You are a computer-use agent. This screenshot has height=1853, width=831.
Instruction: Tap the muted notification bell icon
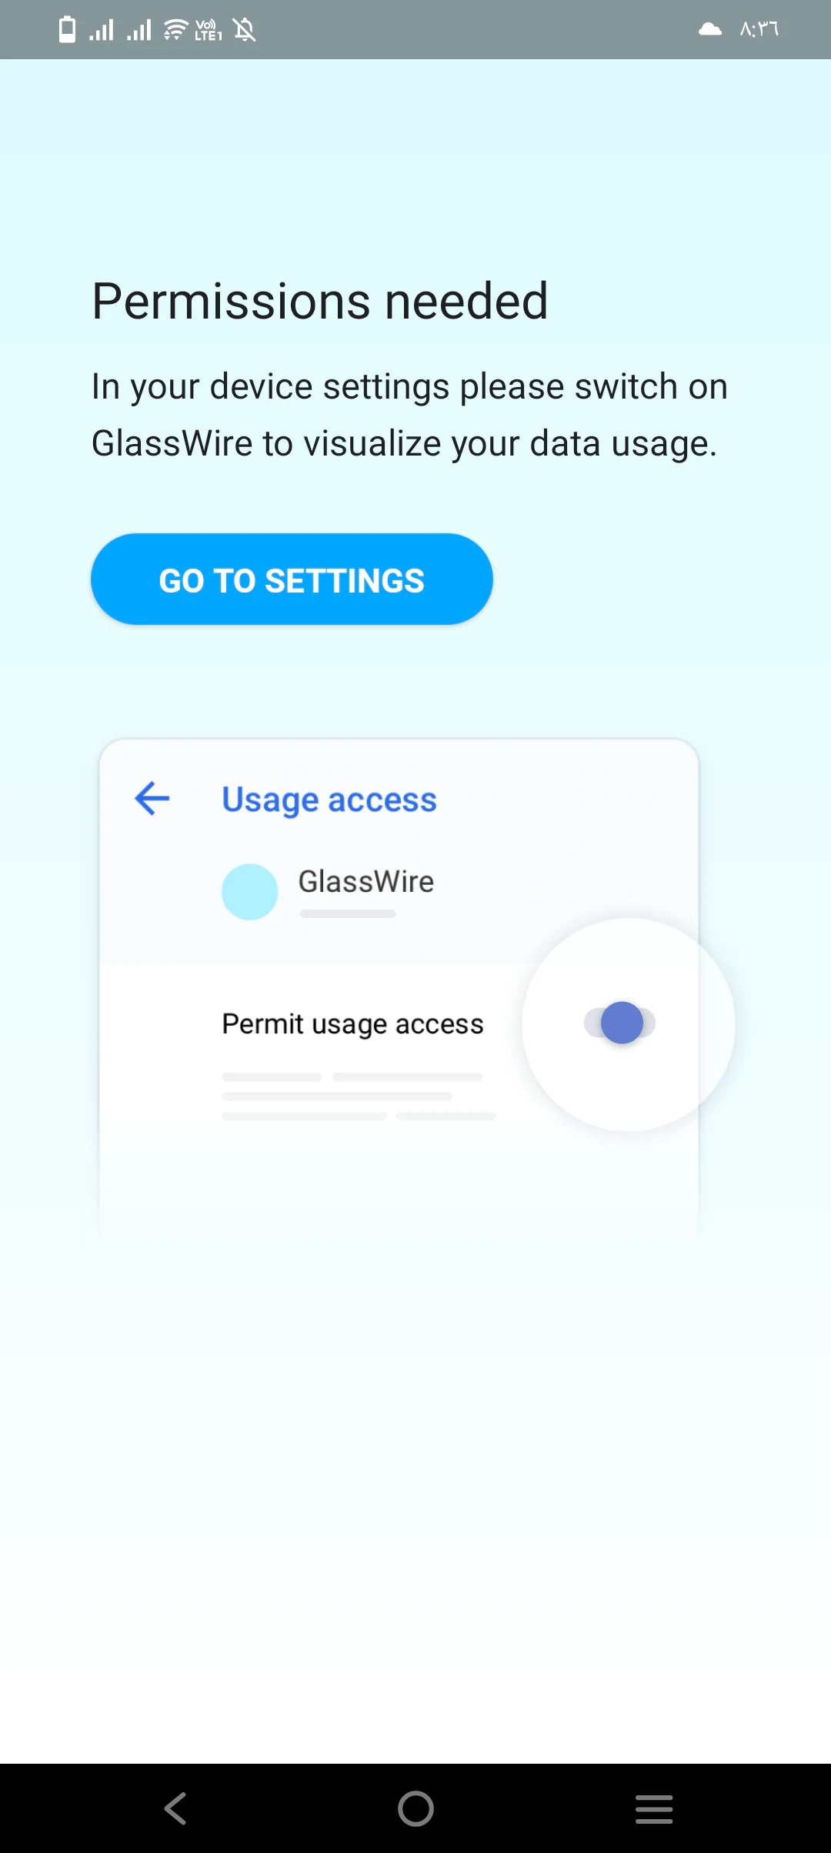(x=245, y=30)
